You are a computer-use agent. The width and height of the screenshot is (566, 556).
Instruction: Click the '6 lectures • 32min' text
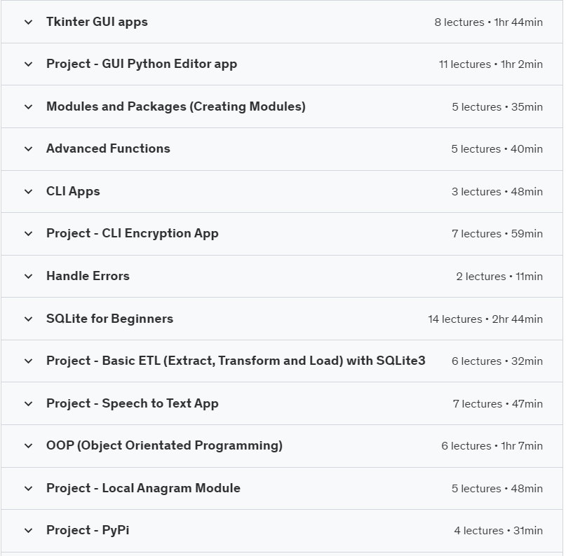[x=497, y=361]
